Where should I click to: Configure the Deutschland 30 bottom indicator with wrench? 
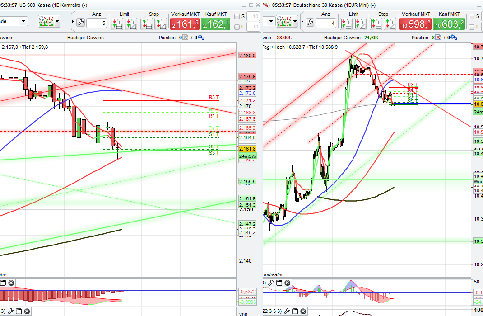coord(287,311)
